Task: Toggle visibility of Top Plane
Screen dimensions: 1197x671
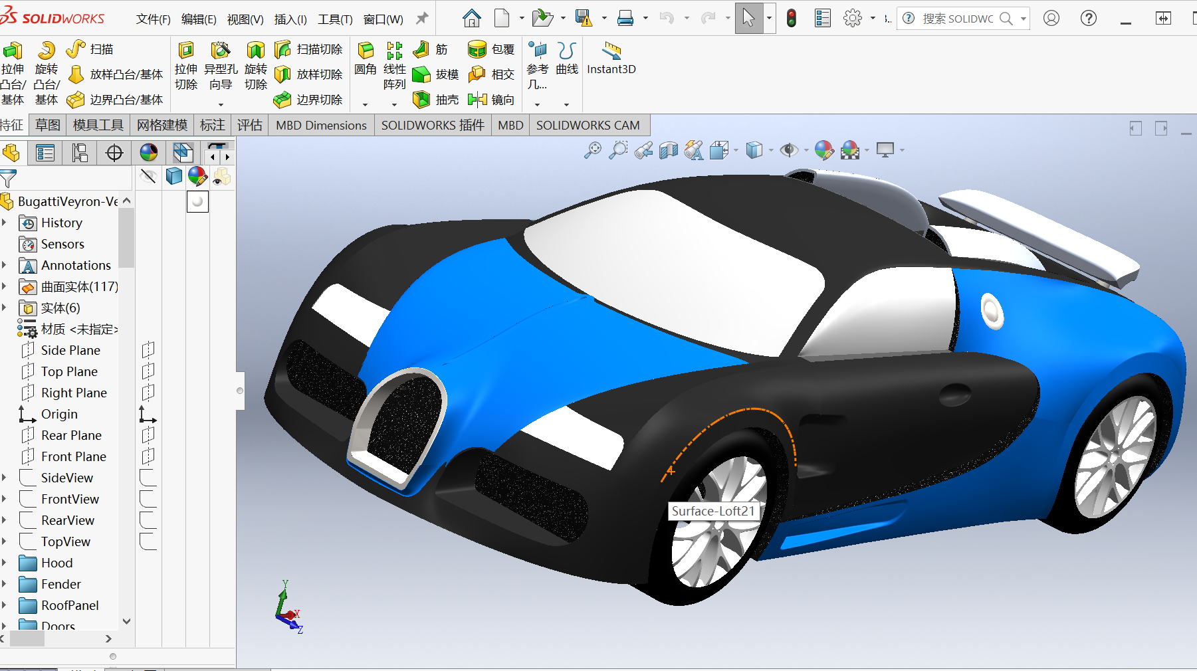Action: pyautogui.click(x=148, y=371)
